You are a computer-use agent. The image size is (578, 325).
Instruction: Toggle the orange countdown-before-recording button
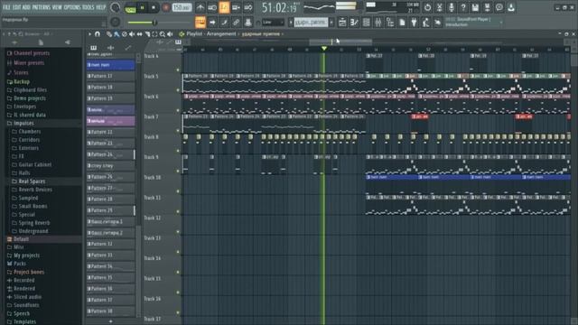click(224, 7)
